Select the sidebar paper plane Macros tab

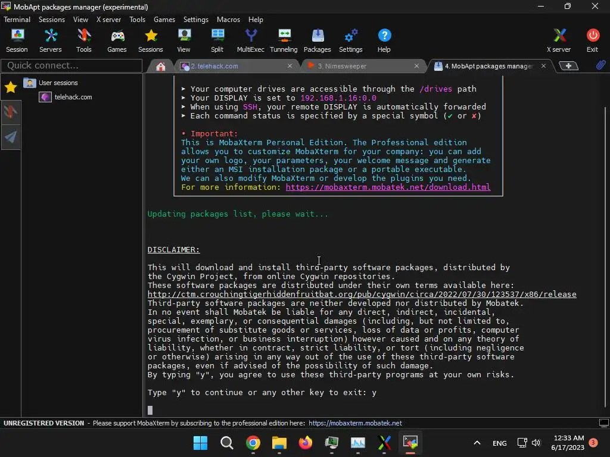click(x=11, y=137)
